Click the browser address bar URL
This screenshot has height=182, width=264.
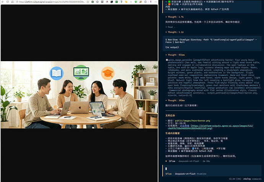click(x=52, y=2)
